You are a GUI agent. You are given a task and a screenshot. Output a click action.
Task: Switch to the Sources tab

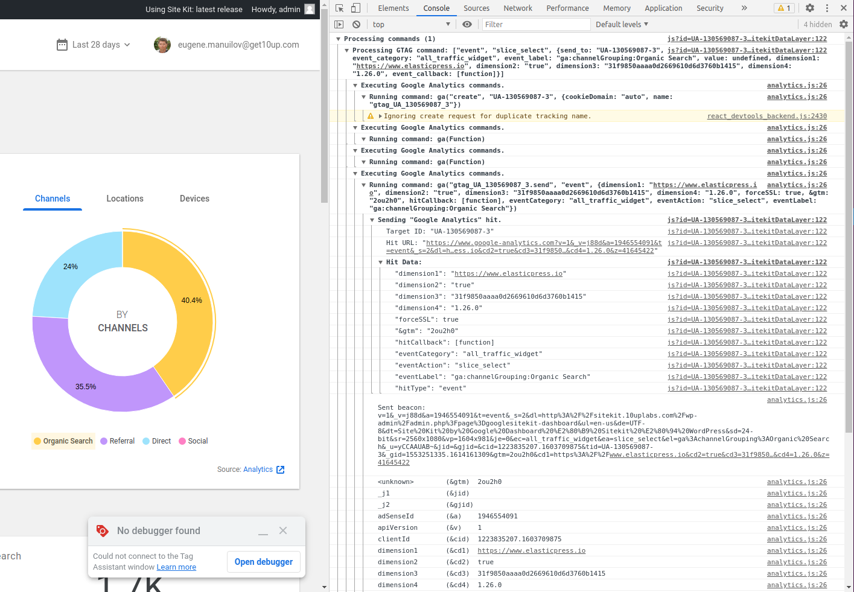(x=476, y=8)
